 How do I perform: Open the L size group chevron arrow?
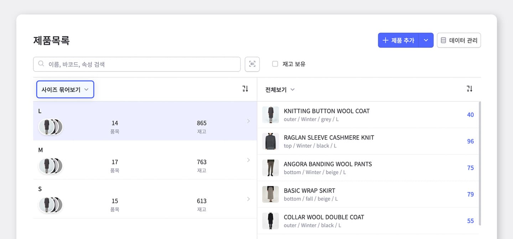(x=248, y=121)
